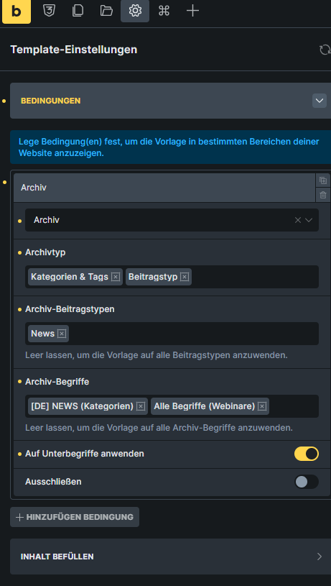
Task: Collapse the Bedingungen section chevron
Action: (320, 101)
